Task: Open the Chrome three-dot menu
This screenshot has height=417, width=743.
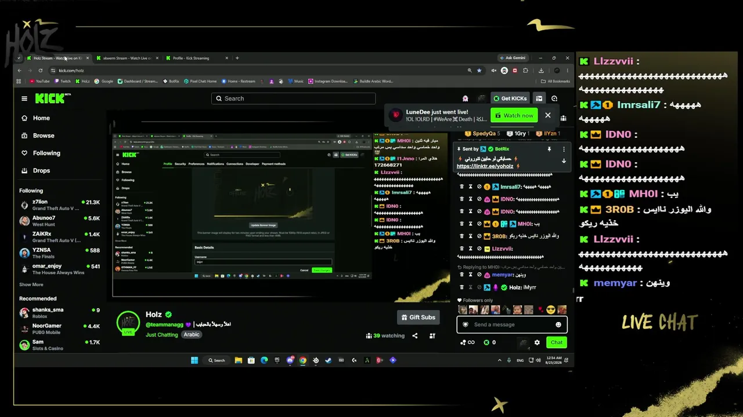Action: (x=567, y=71)
